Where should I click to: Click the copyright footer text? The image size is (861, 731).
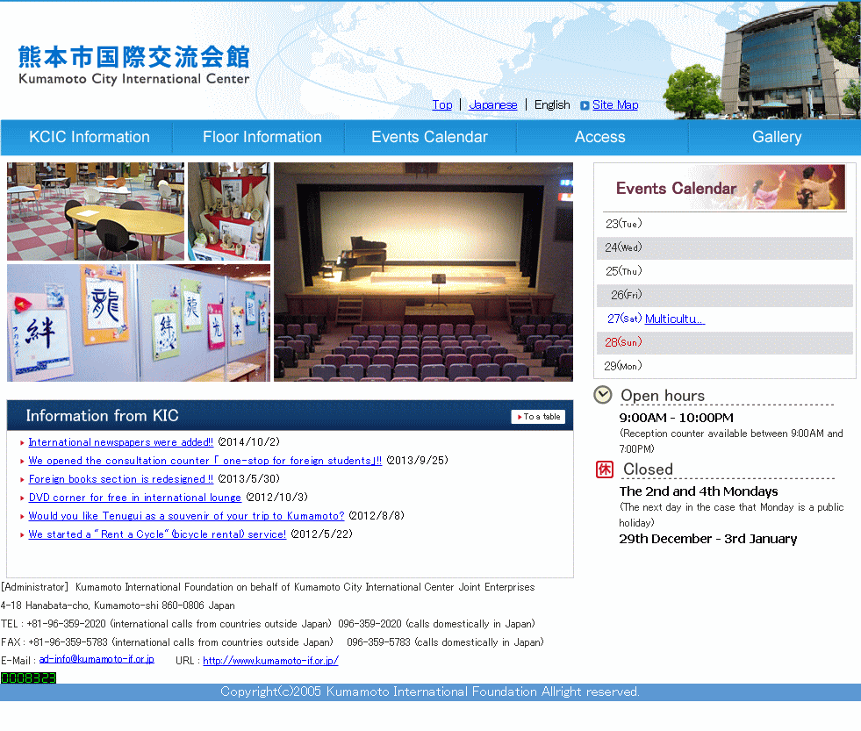[430, 692]
